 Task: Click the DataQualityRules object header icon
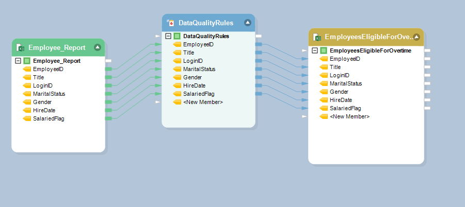click(x=170, y=23)
